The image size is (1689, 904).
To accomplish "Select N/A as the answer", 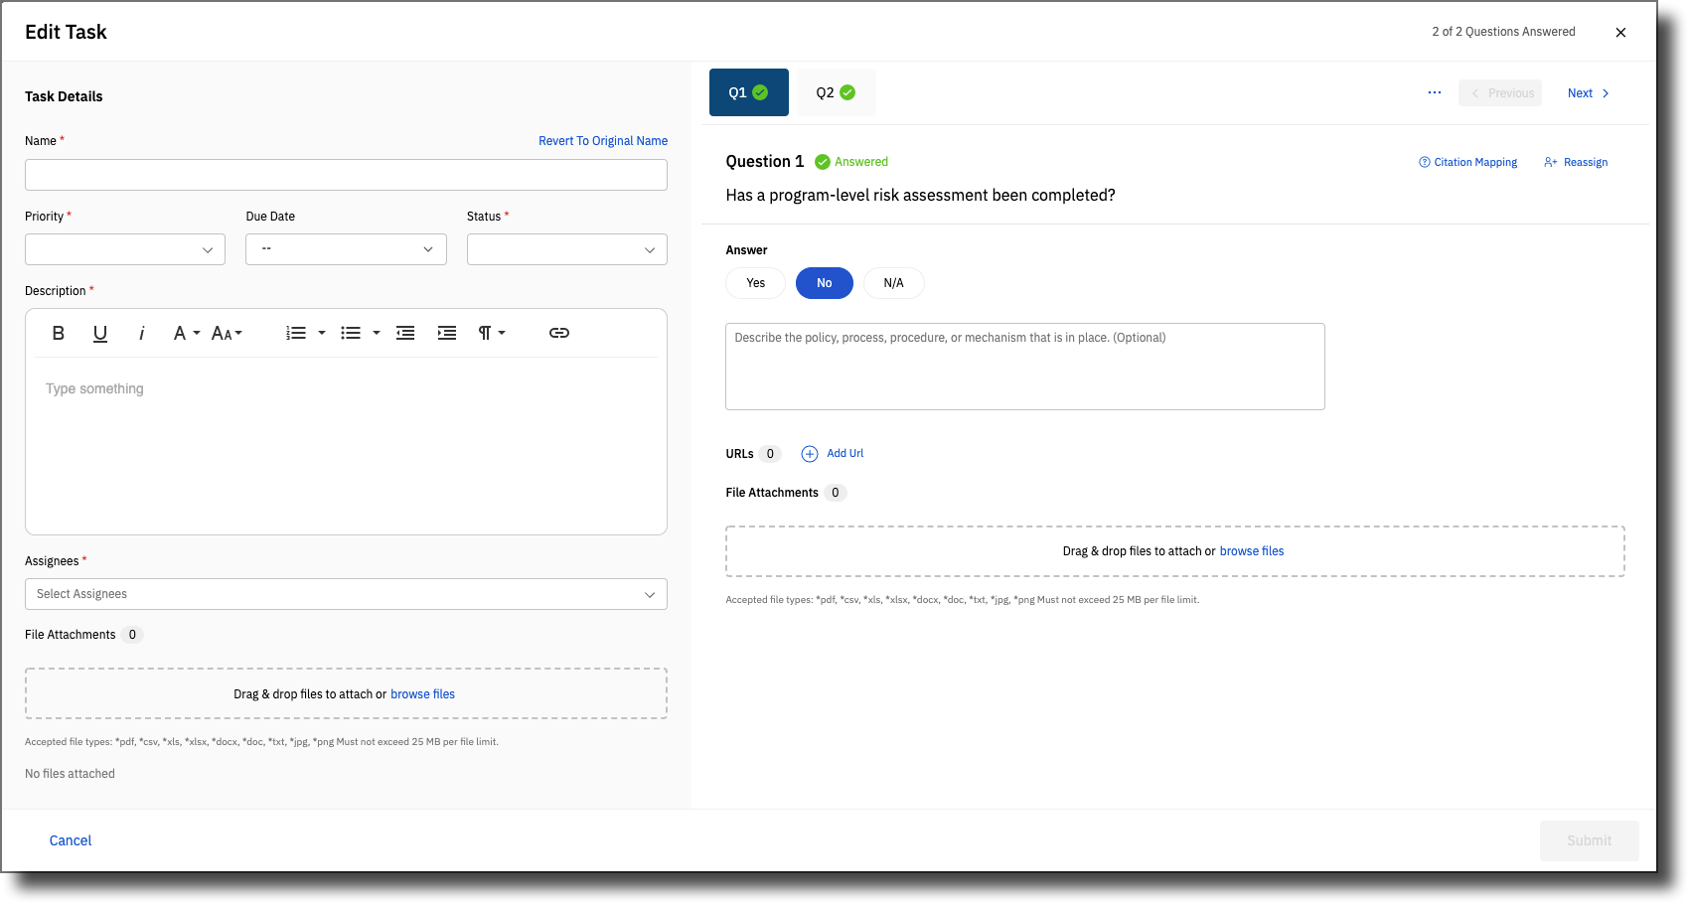I will tap(893, 283).
